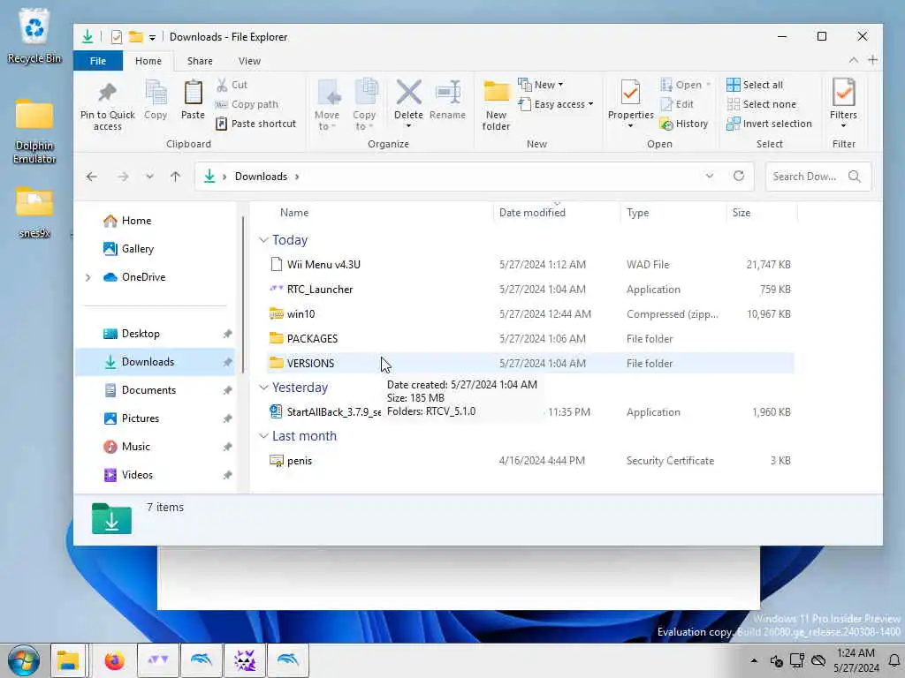Click the Delete ribbon icon
This screenshot has height=678, width=905.
coord(408,92)
